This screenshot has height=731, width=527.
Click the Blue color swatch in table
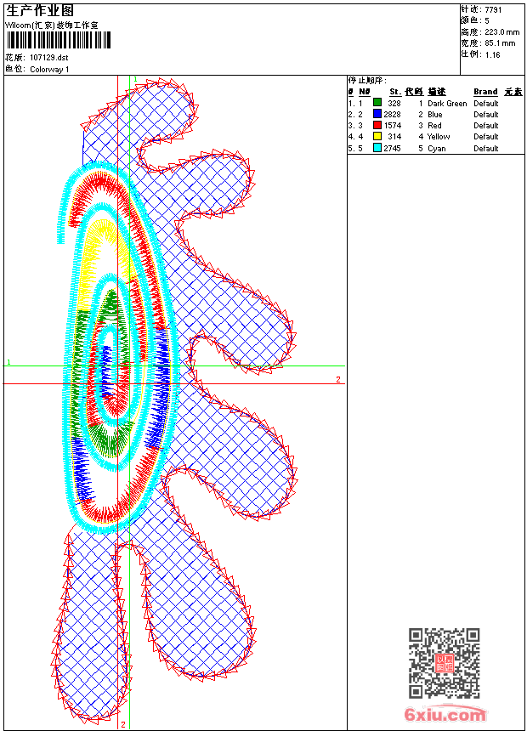(377, 113)
